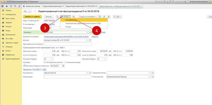The width and height of the screenshot is (212, 105).
Task: Toggle the Выставлен (передан контрагенту) checkbox
Action: 24,66
